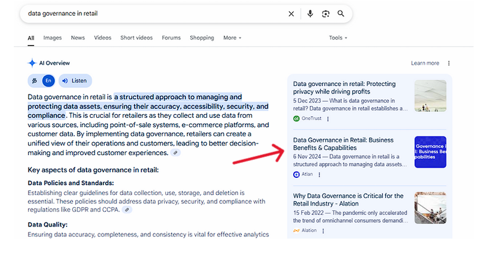Screen dimensions: 503x256
Task: Click the Alation source name
Action: click(309, 230)
